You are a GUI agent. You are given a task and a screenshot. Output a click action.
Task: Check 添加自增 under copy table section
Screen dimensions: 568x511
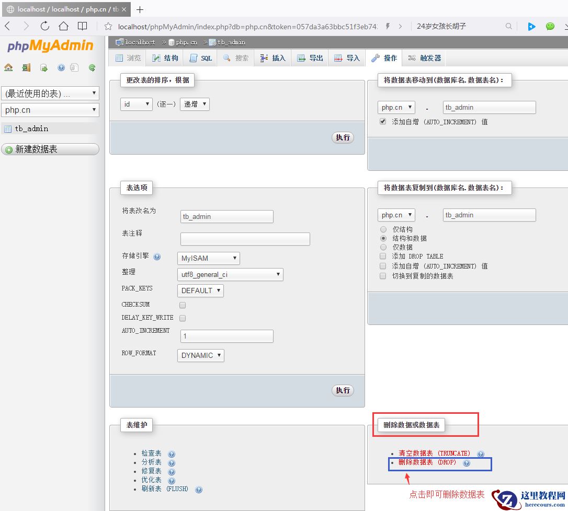[x=383, y=266]
